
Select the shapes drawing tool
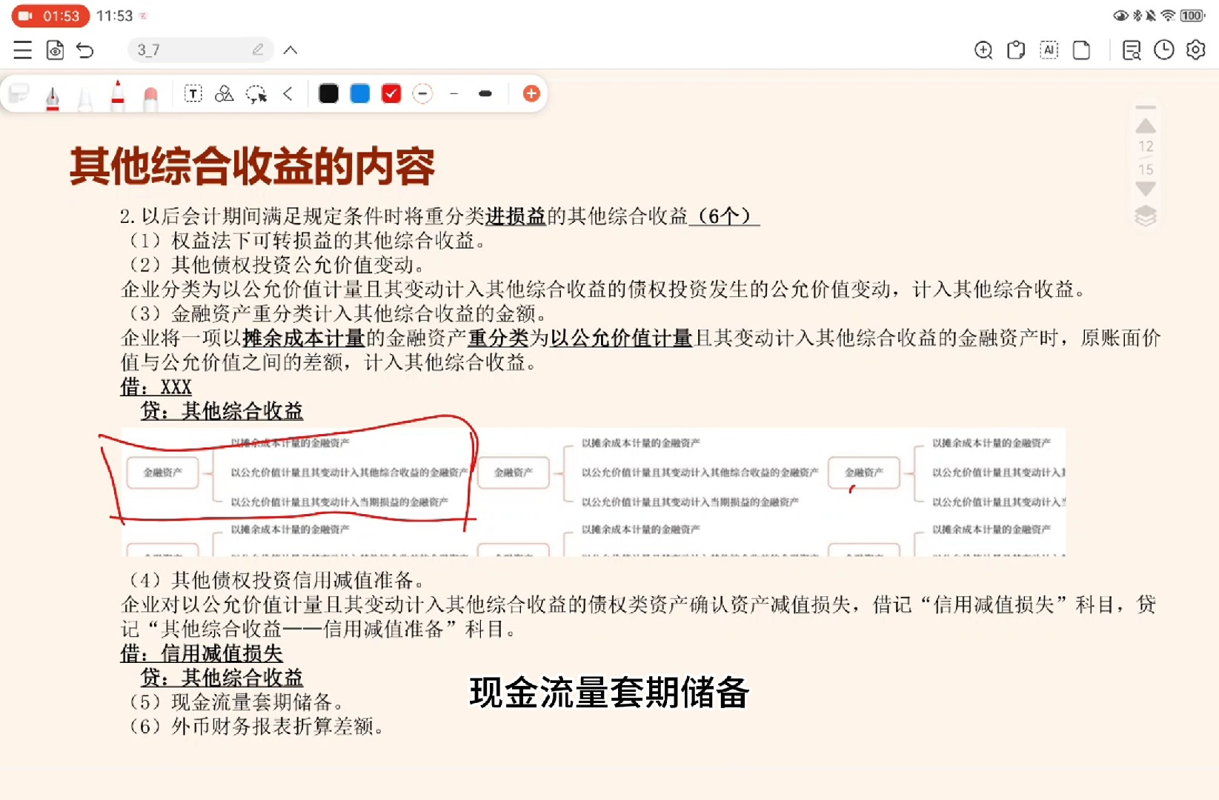pos(223,93)
